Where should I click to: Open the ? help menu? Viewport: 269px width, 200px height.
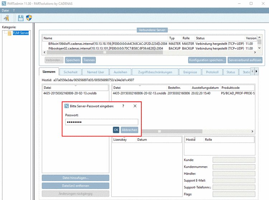point(14,10)
